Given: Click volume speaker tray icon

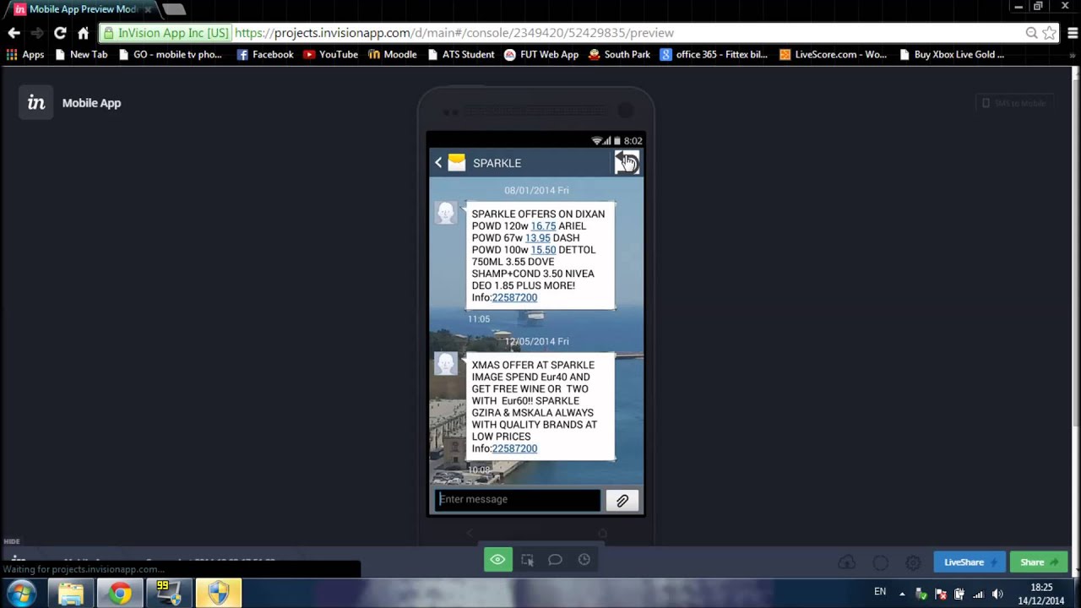Looking at the screenshot, I should pos(997,594).
